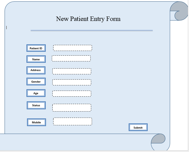This screenshot has height=152, width=189.
Task: Click the Name label box
Action: tap(36, 59)
